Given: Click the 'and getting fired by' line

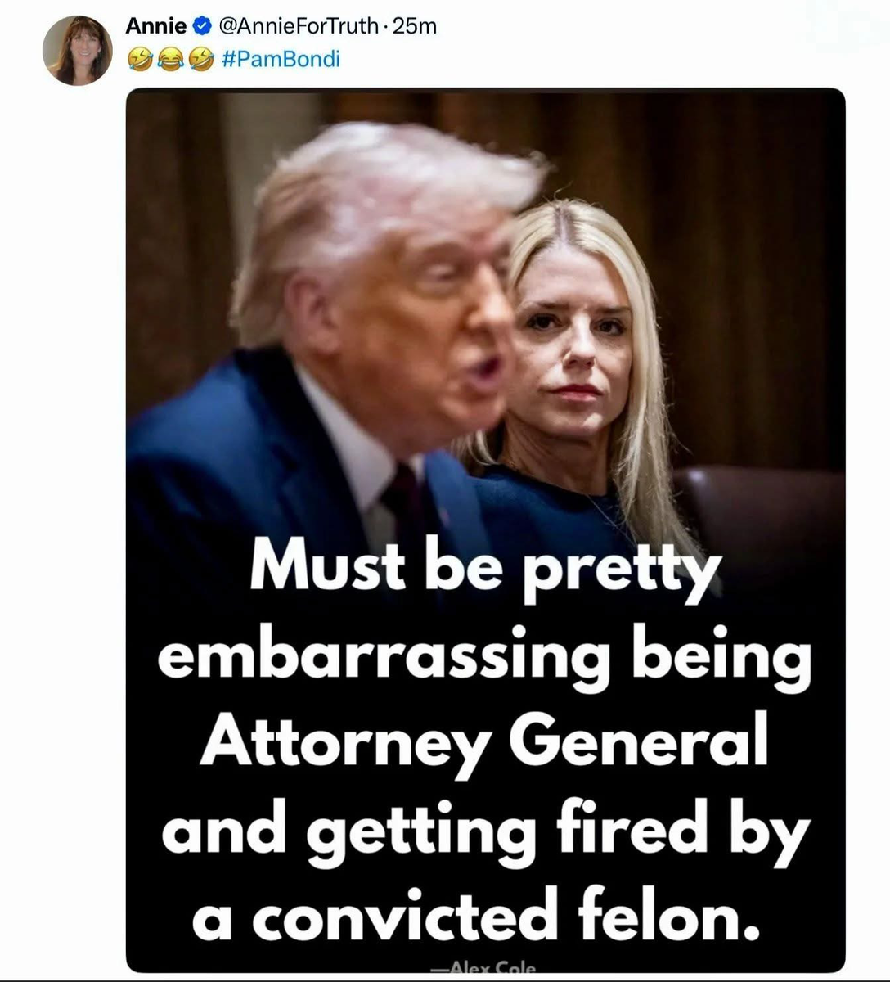Looking at the screenshot, I should [485, 831].
